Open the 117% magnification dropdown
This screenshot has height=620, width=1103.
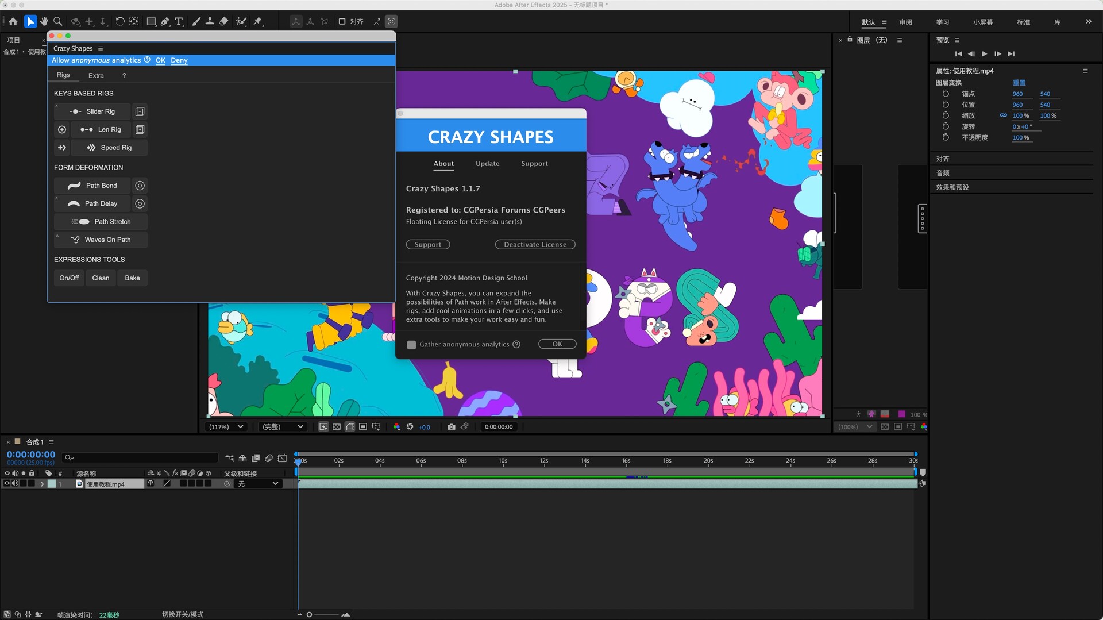click(226, 426)
